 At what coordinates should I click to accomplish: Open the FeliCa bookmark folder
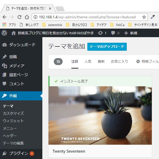click(x=117, y=25)
